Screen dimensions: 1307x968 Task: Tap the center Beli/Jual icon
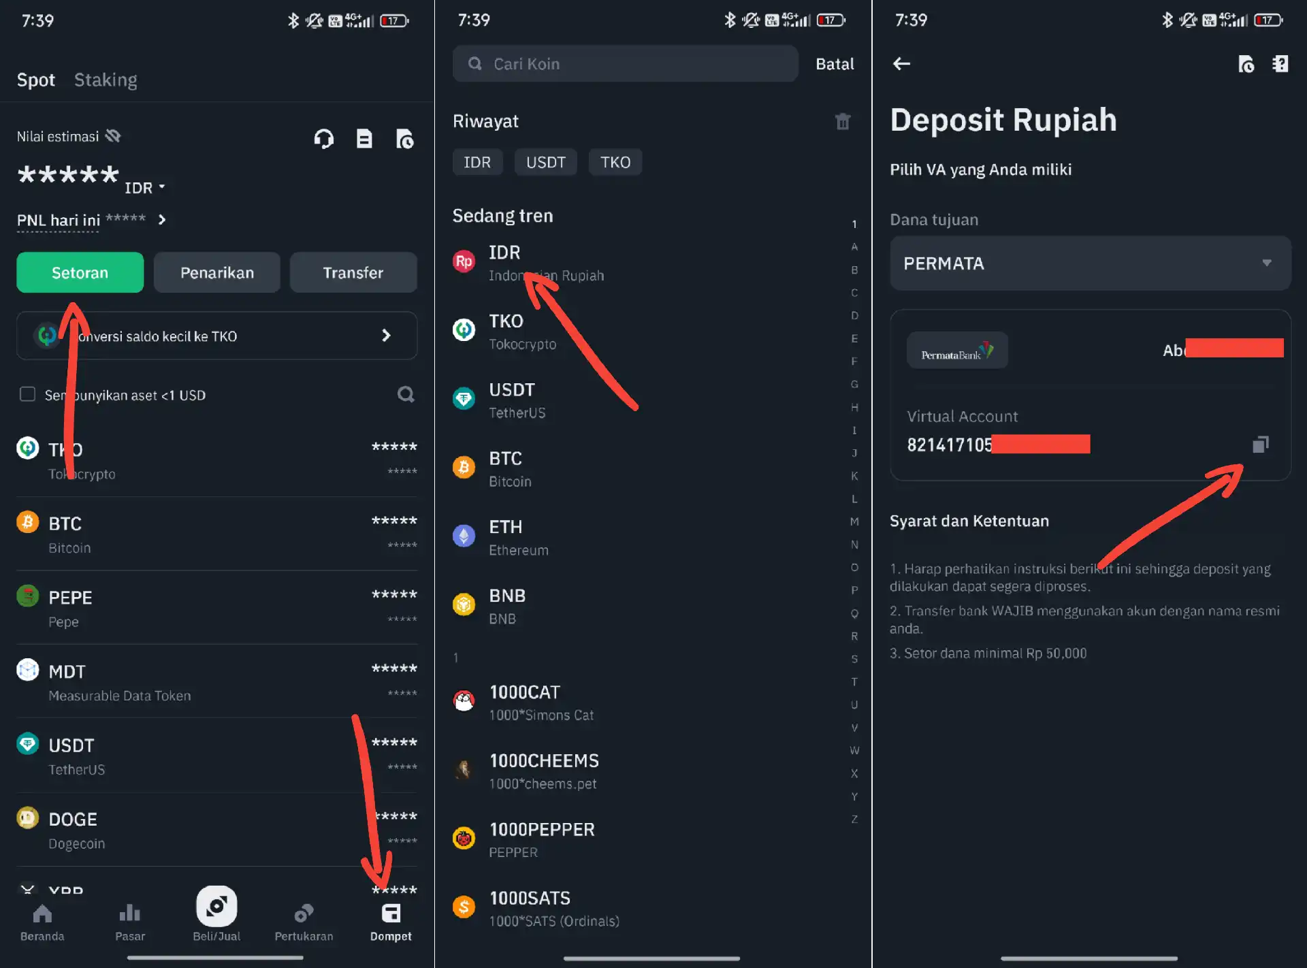(x=216, y=906)
